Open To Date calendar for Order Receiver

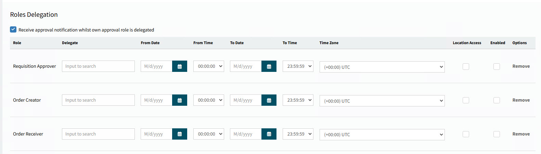[x=269, y=134]
